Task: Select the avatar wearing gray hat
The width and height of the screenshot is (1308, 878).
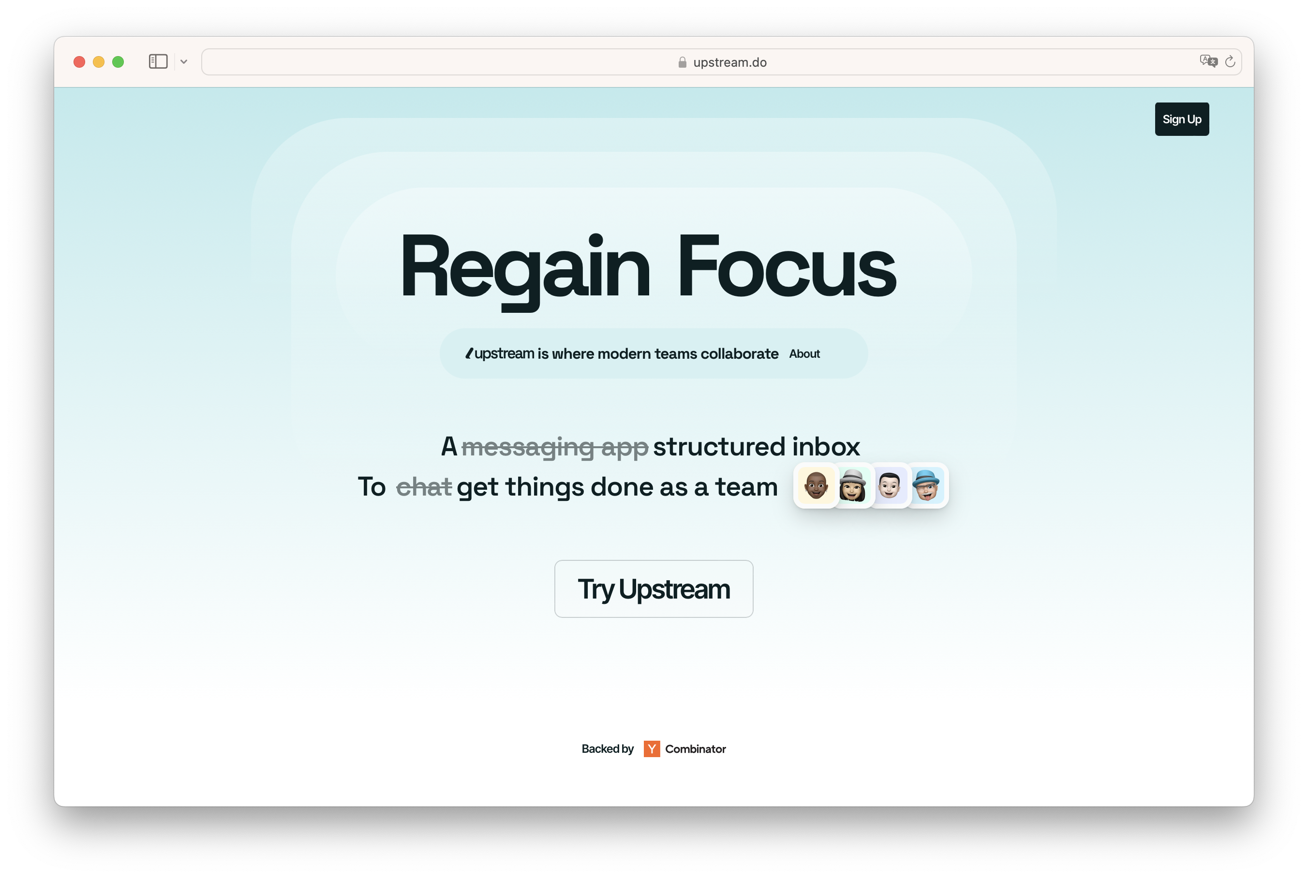Action: point(853,485)
